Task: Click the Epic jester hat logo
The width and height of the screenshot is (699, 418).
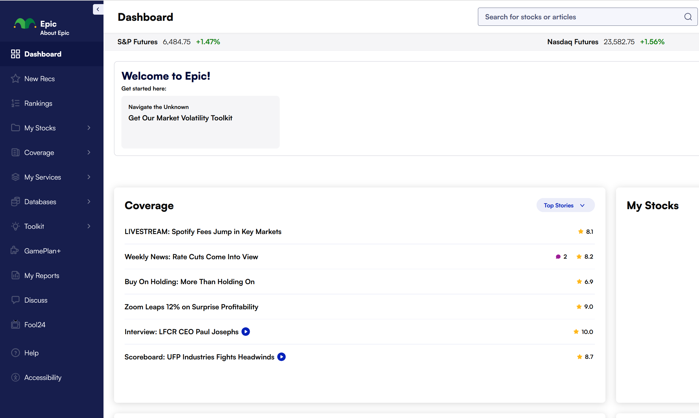Action: [x=25, y=24]
